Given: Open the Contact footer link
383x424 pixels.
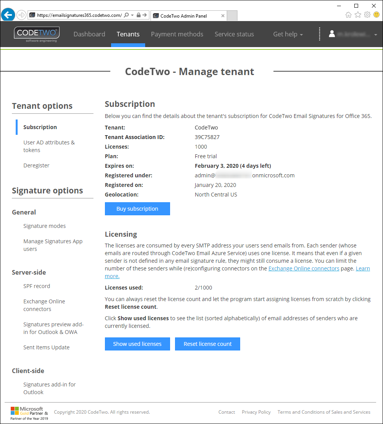Looking at the screenshot, I should pos(227,412).
